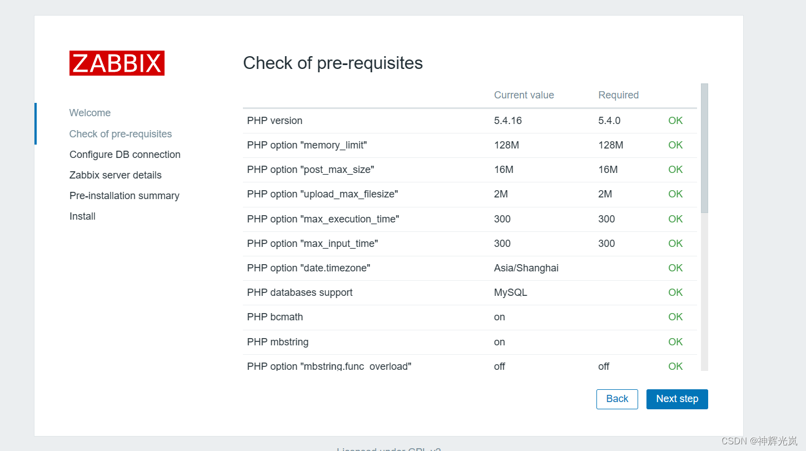Select Check of pre-requisites step
This screenshot has height=451, width=806.
pyautogui.click(x=121, y=134)
